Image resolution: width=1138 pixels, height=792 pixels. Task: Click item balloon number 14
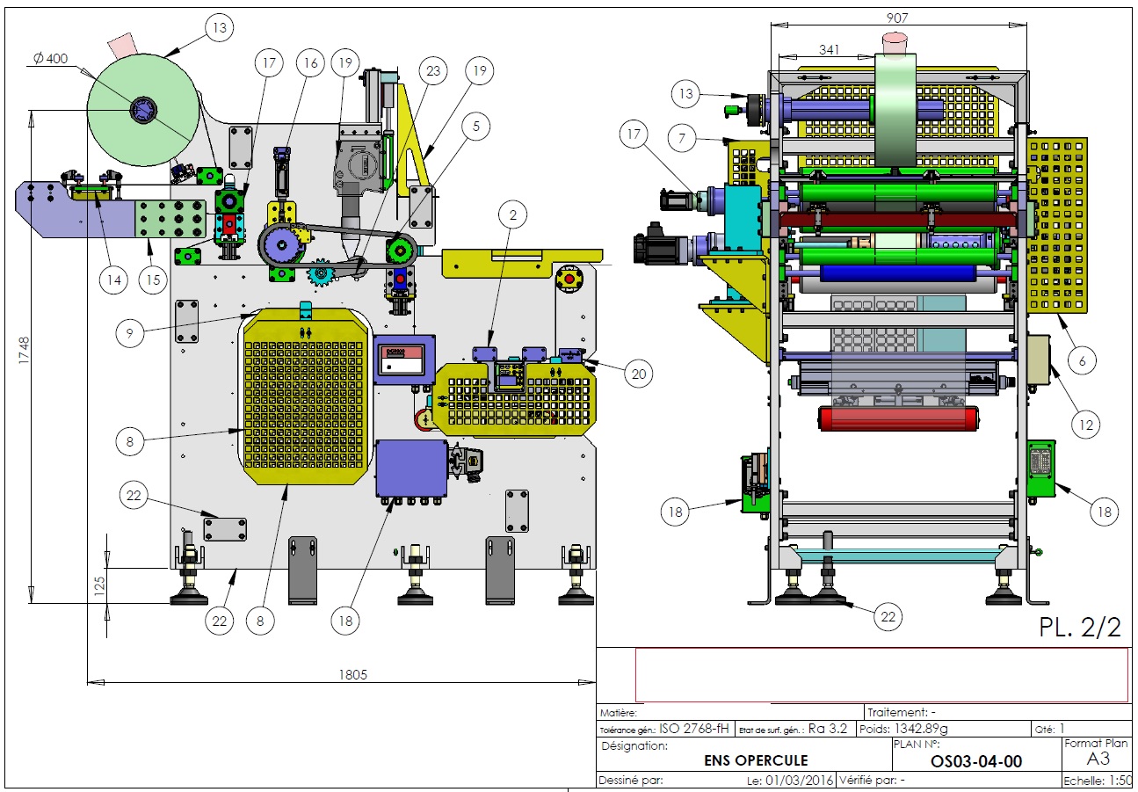pyautogui.click(x=113, y=280)
